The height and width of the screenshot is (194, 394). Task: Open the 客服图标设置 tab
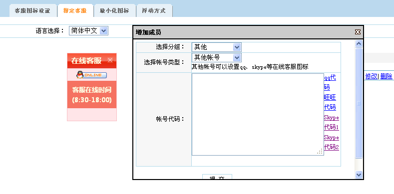[x=33, y=11]
